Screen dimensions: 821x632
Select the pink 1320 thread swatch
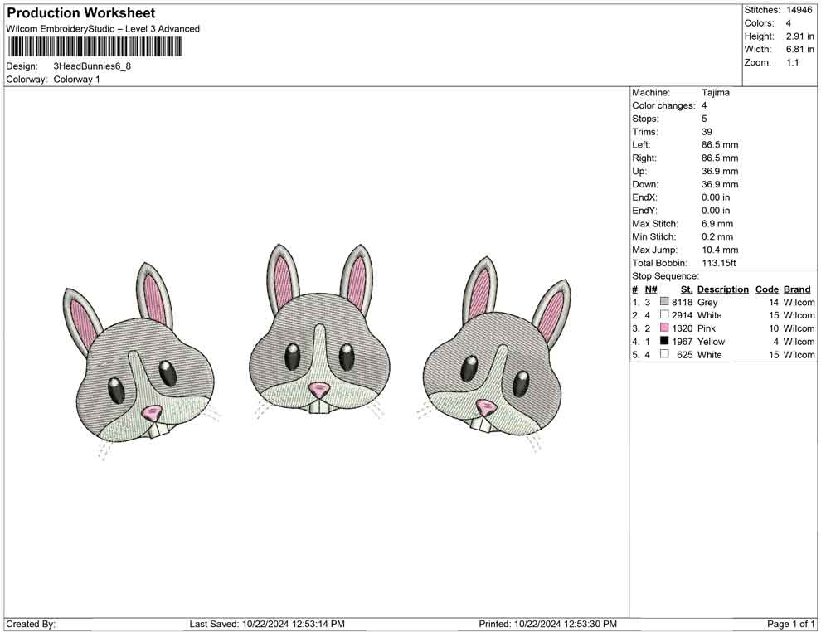click(664, 328)
